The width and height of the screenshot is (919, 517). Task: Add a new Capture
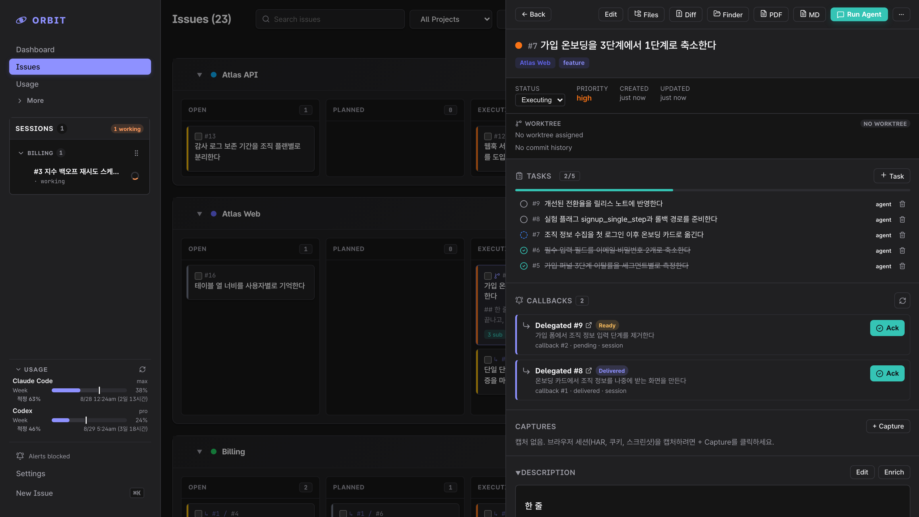(888, 426)
